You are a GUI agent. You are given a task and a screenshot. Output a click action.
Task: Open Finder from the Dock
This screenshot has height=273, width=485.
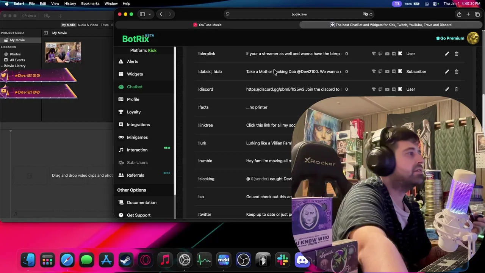28,260
